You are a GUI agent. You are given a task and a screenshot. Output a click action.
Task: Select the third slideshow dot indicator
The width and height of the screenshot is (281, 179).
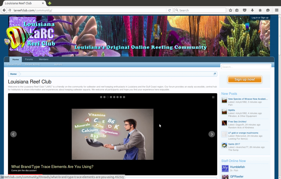(x=108, y=97)
